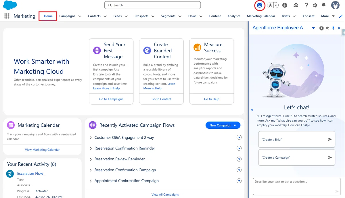Click the Marketing Calendar card's calendar icon
Screen dimensions: 345x198
(11, 125)
